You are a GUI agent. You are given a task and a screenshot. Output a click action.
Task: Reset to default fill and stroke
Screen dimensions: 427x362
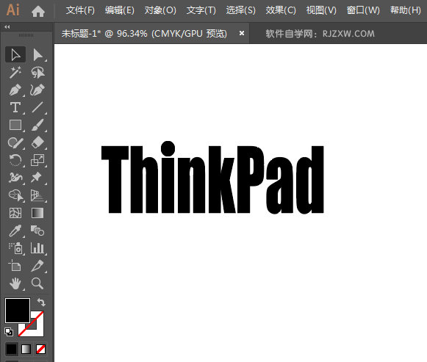pyautogui.click(x=9, y=332)
